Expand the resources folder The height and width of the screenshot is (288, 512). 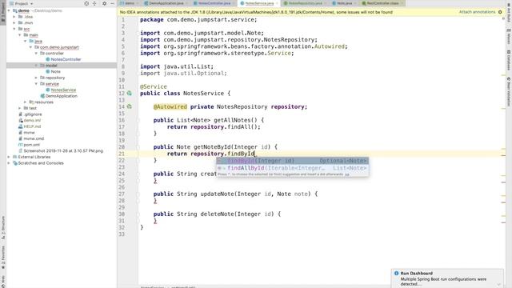(26, 102)
